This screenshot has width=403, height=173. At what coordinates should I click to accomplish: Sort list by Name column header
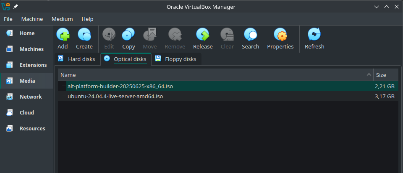tap(210, 75)
